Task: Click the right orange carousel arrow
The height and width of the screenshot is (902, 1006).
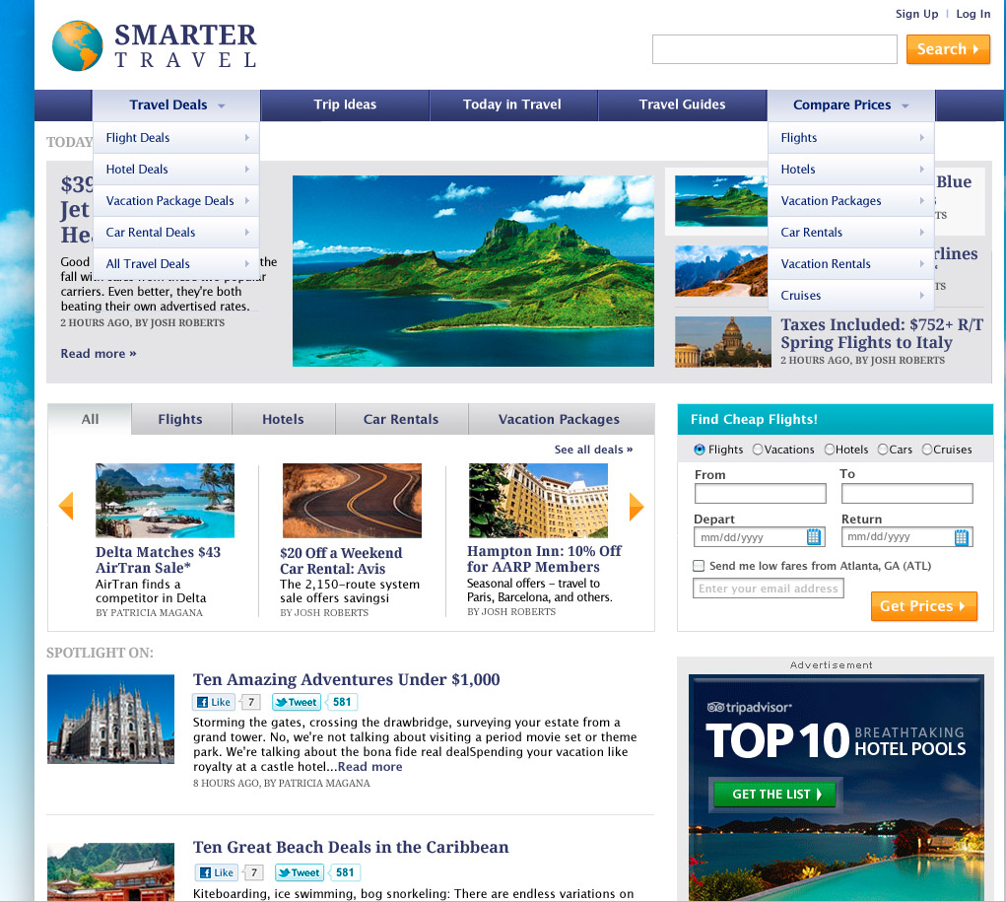Action: [x=636, y=507]
